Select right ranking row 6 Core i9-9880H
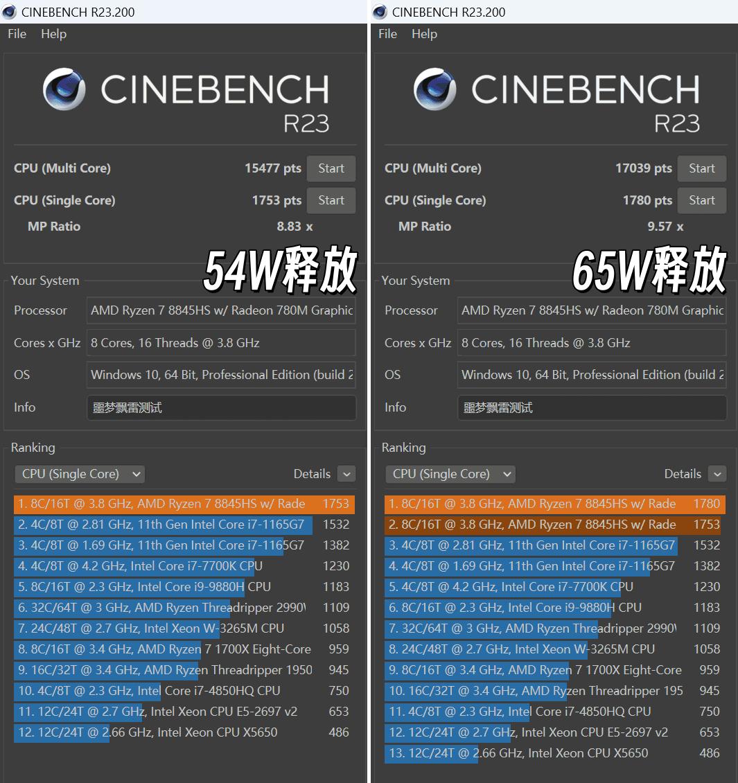This screenshot has width=738, height=783. 555,608
